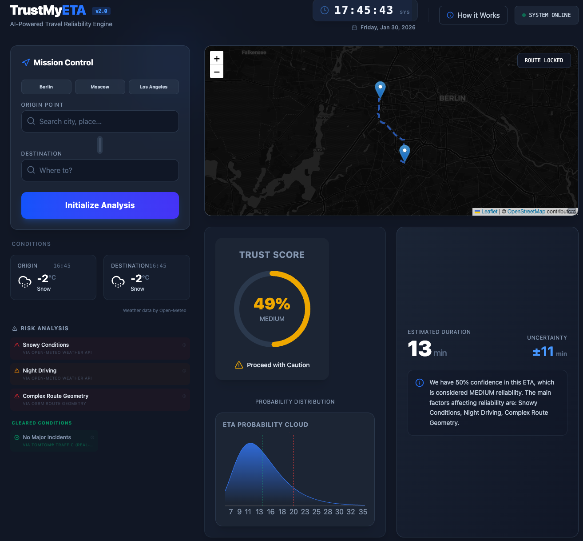
Task: Click the zoom out control on the map
Action: point(217,71)
